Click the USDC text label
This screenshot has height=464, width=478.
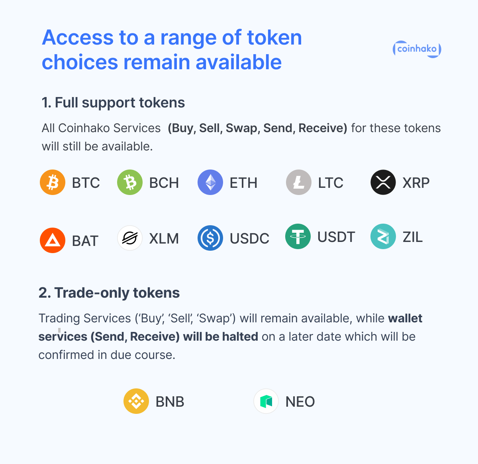250,238
